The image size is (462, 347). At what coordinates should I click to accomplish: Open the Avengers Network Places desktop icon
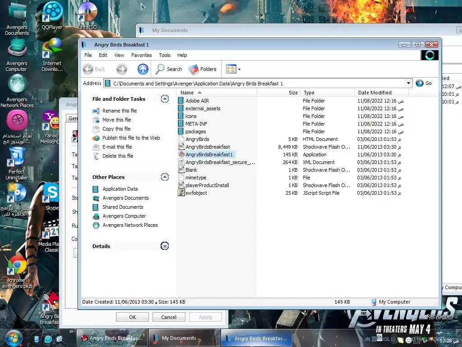pos(17,91)
